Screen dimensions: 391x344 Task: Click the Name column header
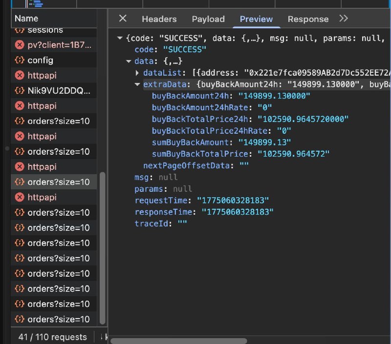[x=26, y=19]
